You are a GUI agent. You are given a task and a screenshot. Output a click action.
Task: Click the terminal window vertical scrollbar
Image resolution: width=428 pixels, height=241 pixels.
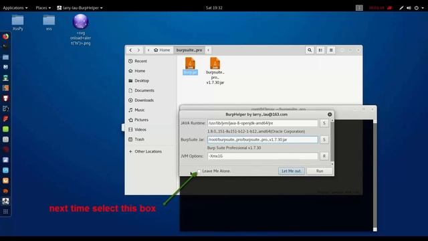point(375,175)
